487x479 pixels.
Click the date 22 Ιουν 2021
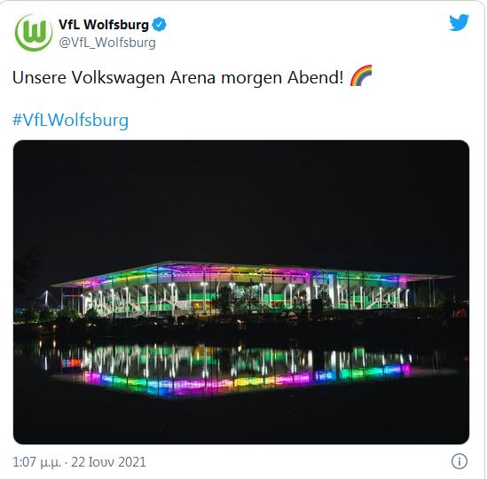[108, 462]
